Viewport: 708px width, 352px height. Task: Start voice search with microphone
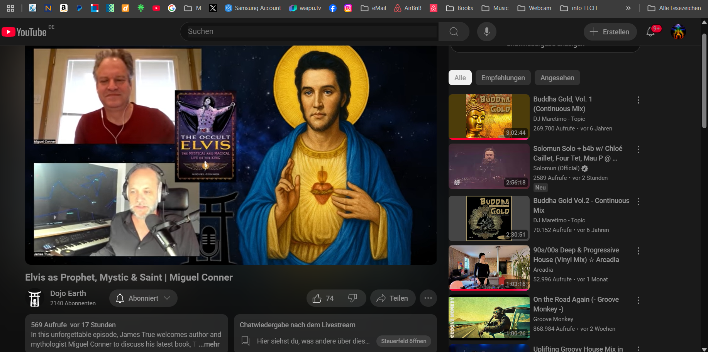tap(487, 32)
